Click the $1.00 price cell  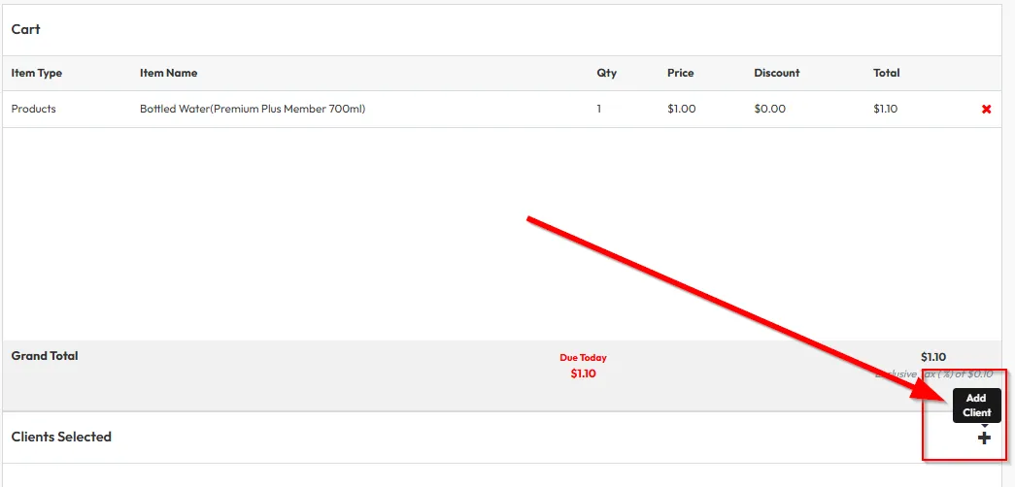coord(681,109)
